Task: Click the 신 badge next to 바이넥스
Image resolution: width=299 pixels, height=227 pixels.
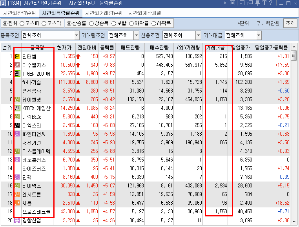Action: (17, 186)
